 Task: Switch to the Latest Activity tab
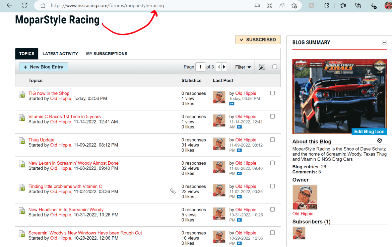pyautogui.click(x=60, y=54)
